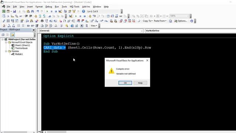Open the MZ-Tools menu
This screenshot has height=133, width=236.
coord(74,7)
